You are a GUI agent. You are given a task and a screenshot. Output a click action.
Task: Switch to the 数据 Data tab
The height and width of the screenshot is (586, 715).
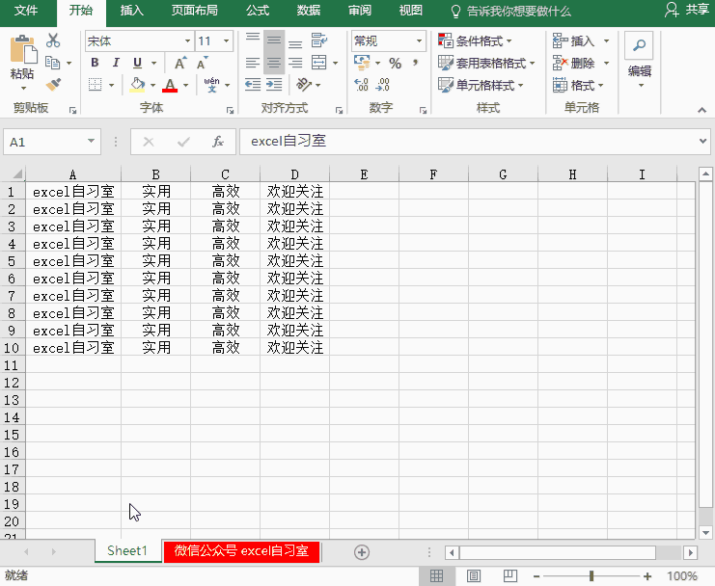[308, 11]
